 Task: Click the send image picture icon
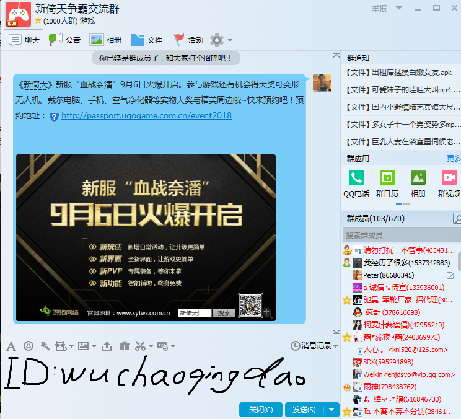click(x=83, y=346)
